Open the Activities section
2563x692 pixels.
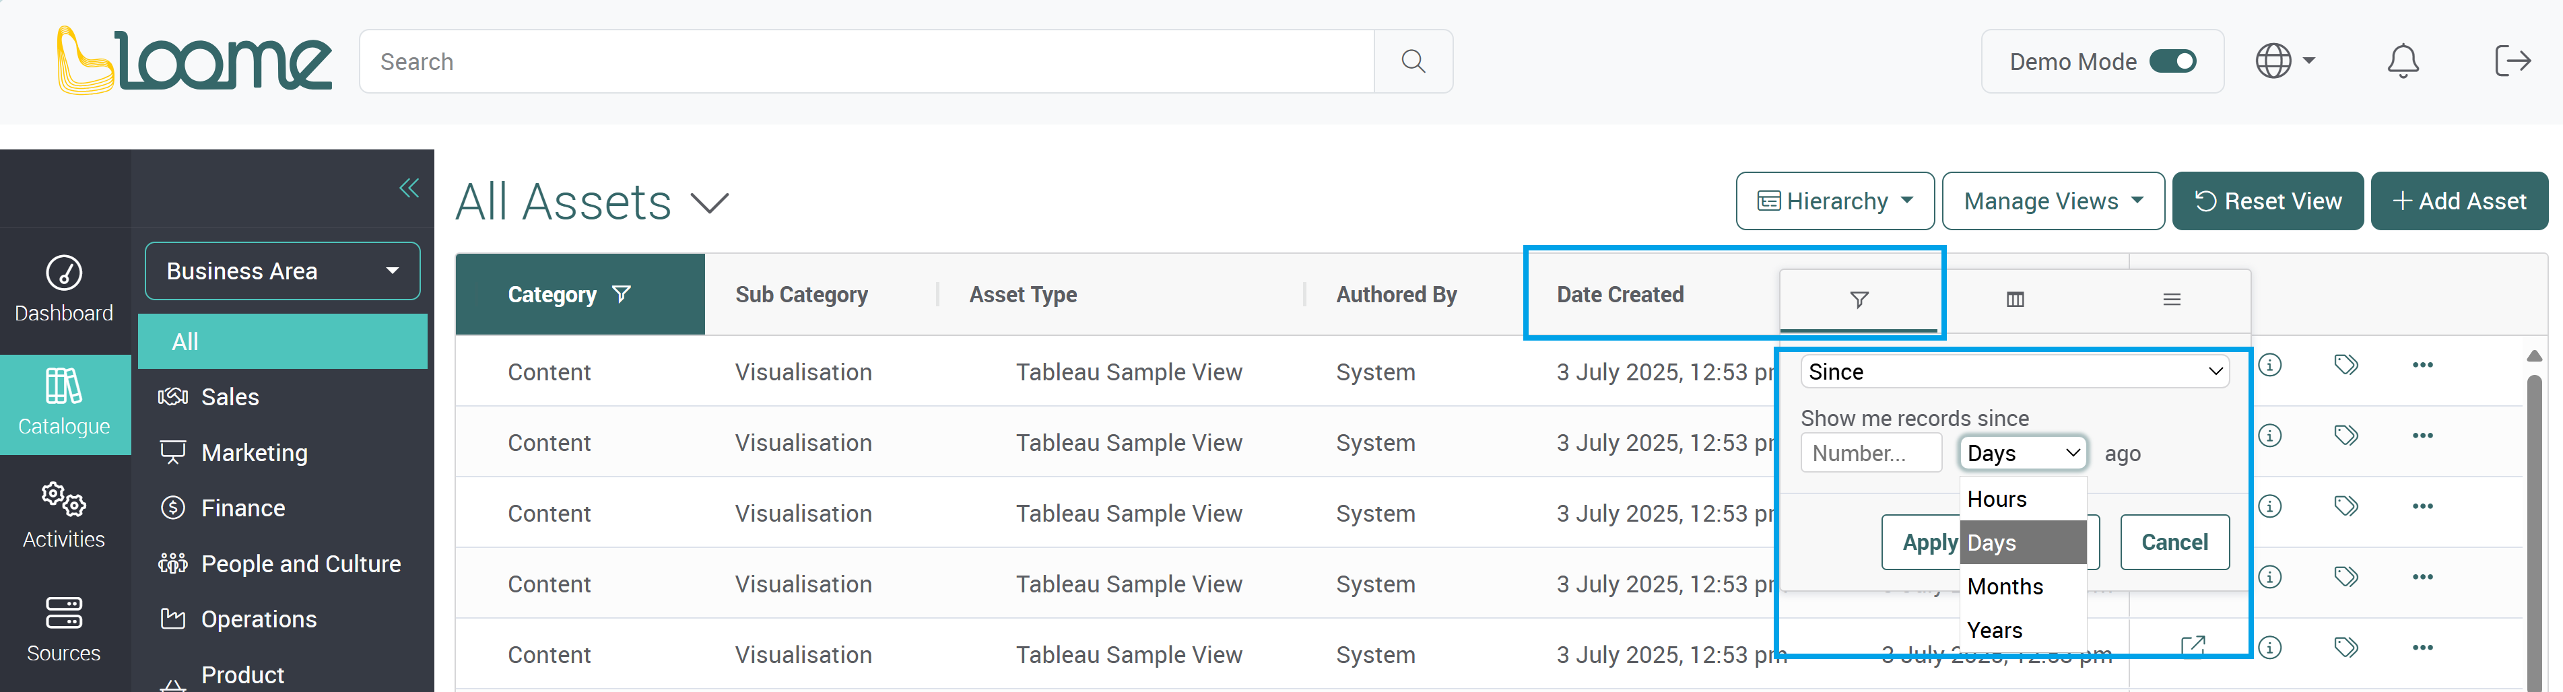[x=64, y=516]
